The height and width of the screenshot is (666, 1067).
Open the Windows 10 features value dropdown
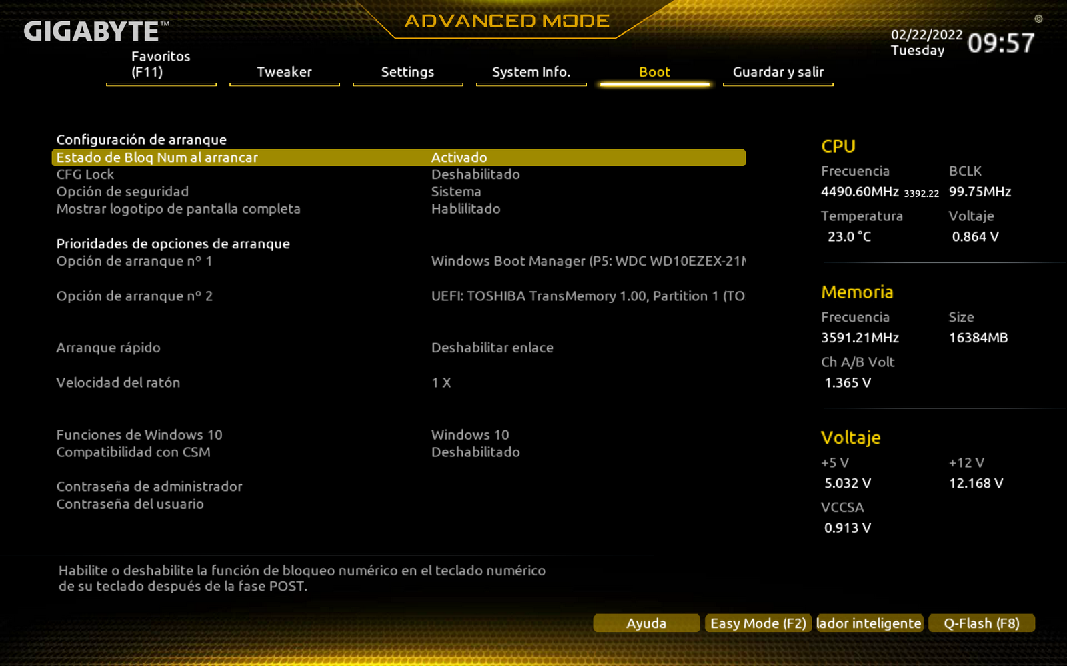point(470,434)
